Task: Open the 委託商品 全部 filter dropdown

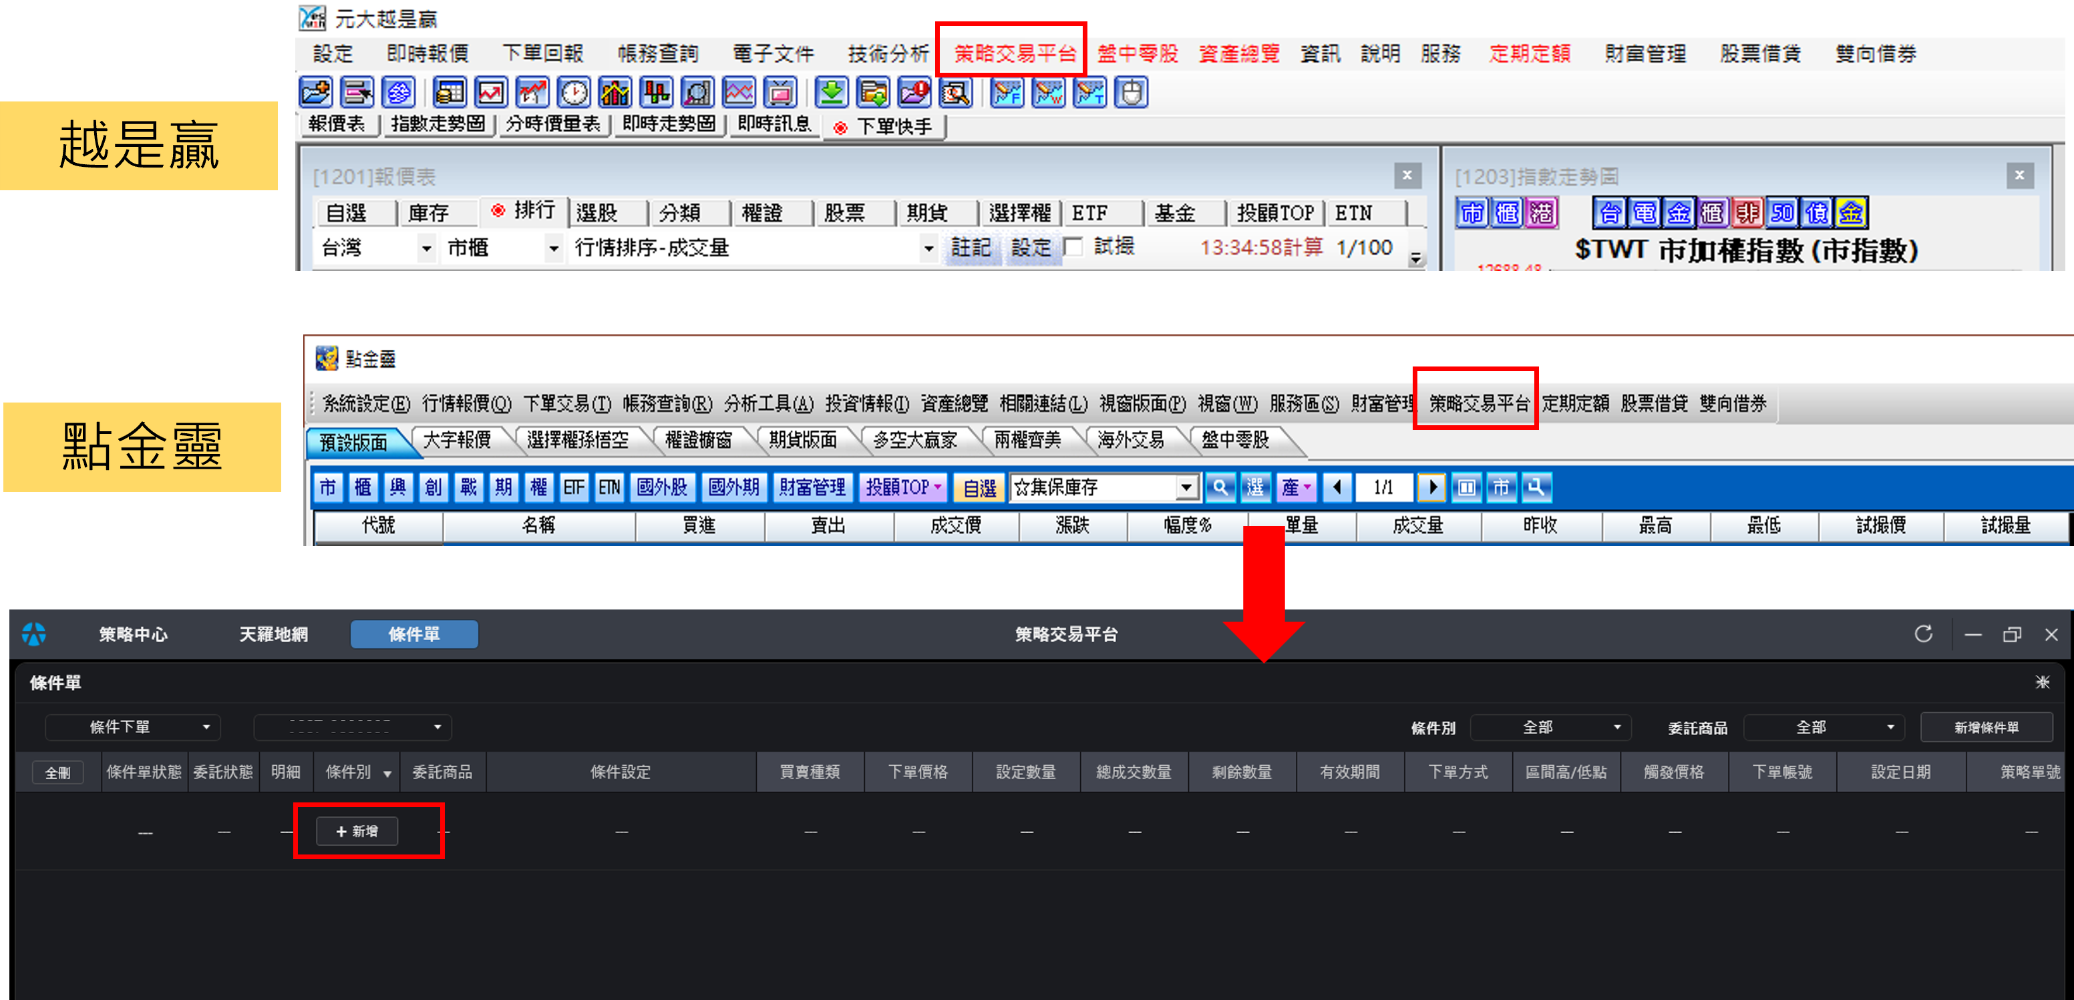Action: click(1824, 727)
